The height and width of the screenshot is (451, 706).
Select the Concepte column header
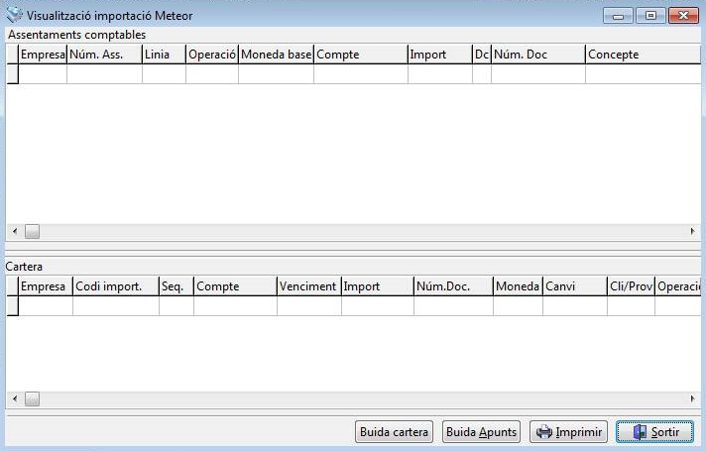click(x=644, y=55)
